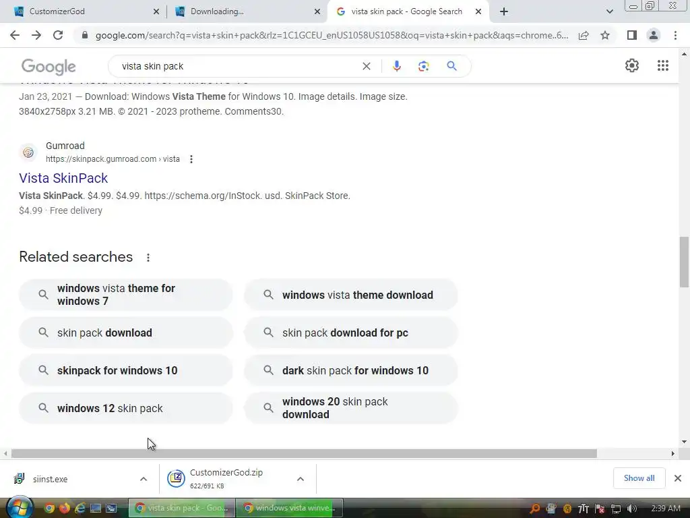Clear the search query text
The height and width of the screenshot is (518, 690).
(366, 66)
